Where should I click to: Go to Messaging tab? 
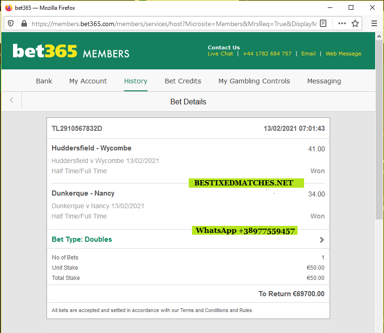(324, 81)
